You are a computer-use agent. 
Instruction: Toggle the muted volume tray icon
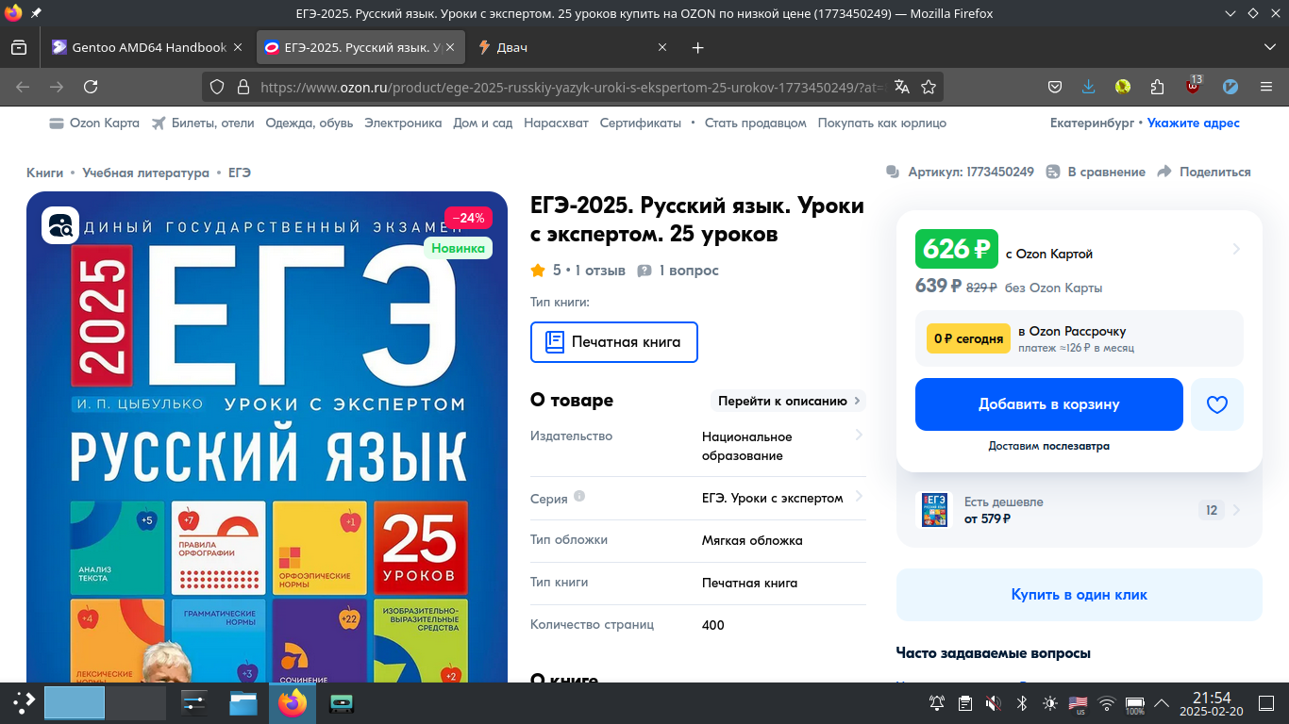[x=993, y=703]
